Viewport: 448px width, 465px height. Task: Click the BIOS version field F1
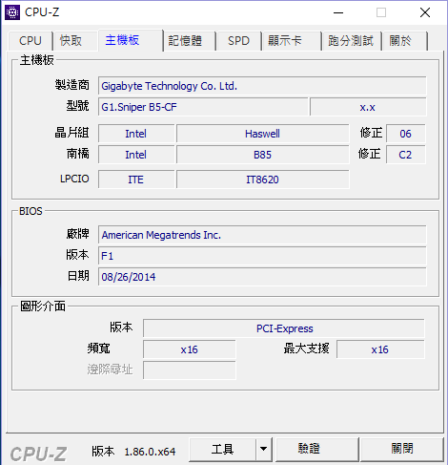(262, 256)
